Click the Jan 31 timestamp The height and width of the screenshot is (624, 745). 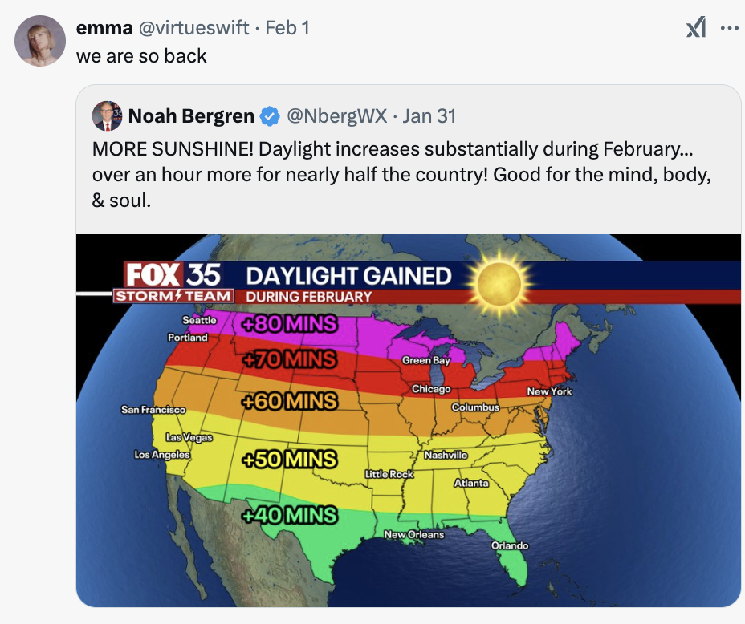429,115
